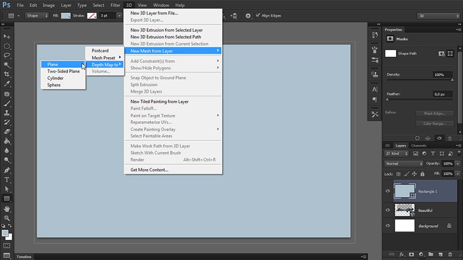Hide the Rectangle 1 layer
Viewport: 463px width, 260px height.
coord(388,191)
